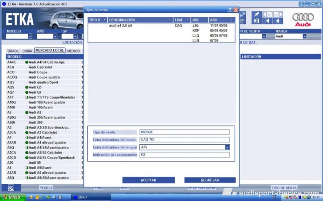Click the order list cart icon
The image size is (323, 201).
pyautogui.click(x=243, y=21)
